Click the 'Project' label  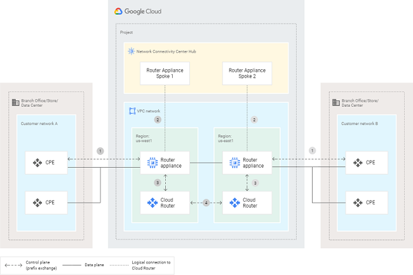click(126, 32)
